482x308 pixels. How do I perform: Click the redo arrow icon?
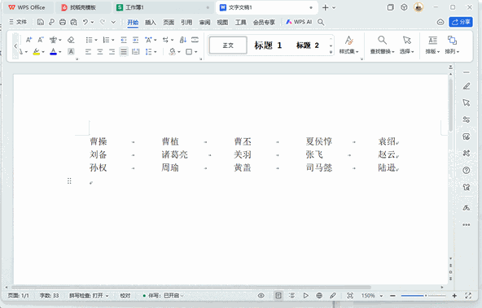pos(103,22)
